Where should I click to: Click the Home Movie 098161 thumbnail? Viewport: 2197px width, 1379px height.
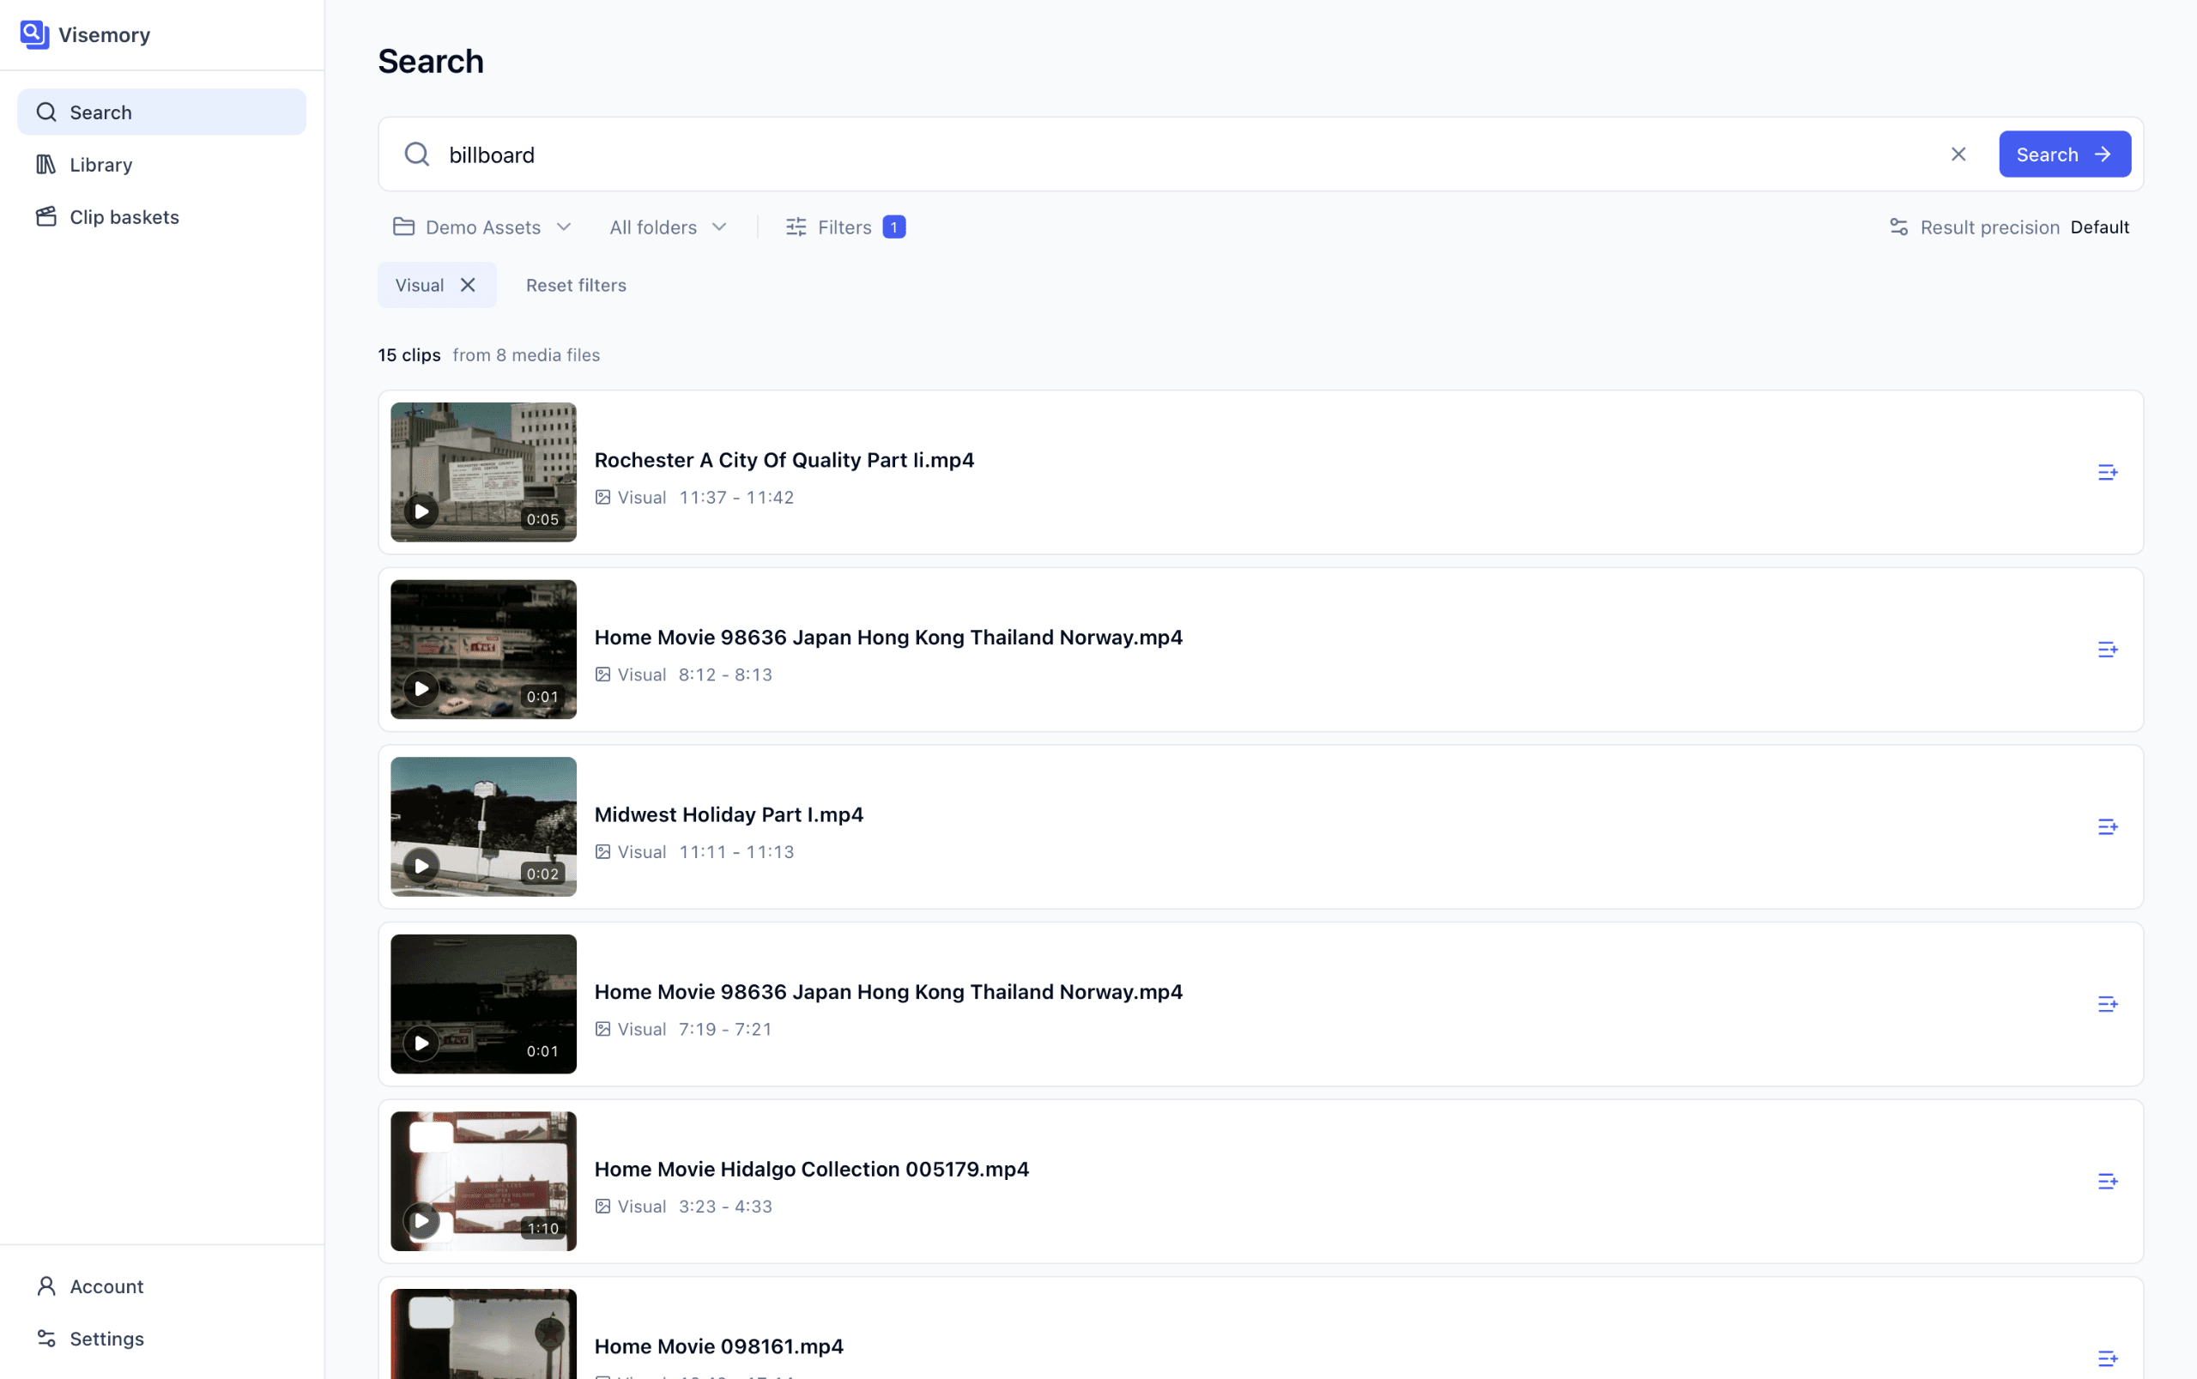coord(483,1334)
